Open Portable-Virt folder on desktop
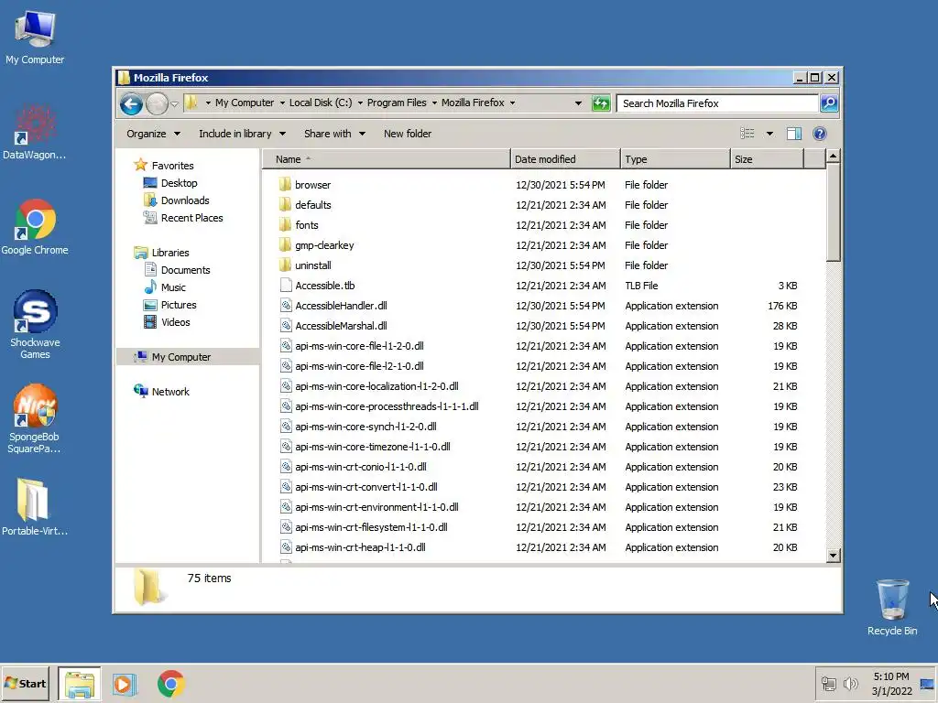Image resolution: width=938 pixels, height=703 pixels. pyautogui.click(x=35, y=506)
